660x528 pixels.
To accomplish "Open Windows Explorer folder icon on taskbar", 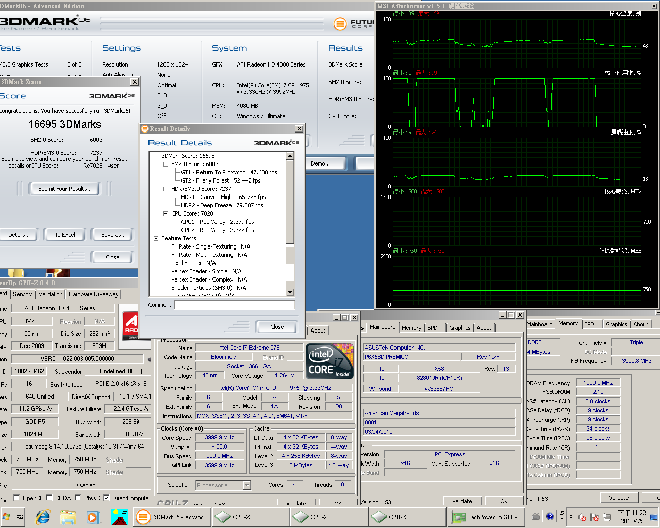I will point(68,517).
